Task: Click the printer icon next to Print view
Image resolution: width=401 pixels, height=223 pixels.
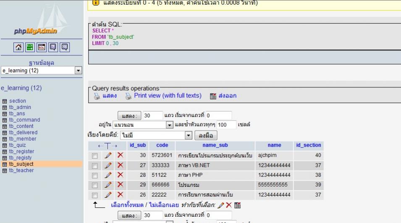Action: click(128, 96)
